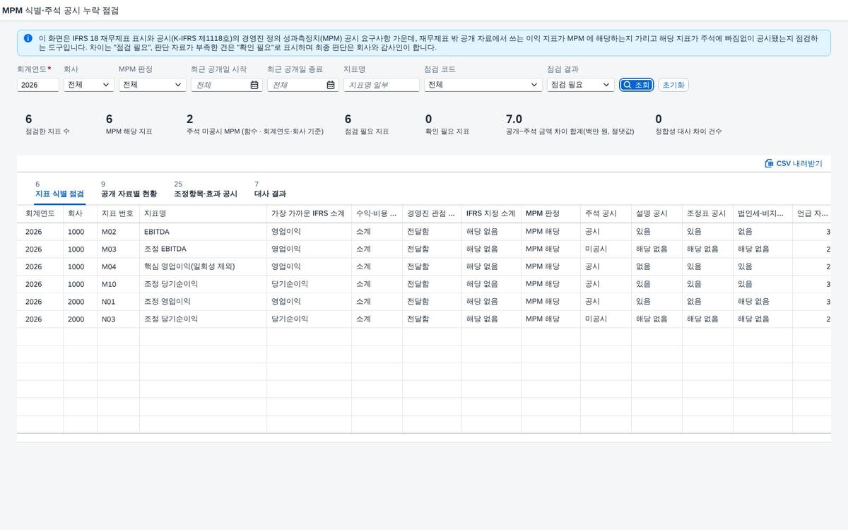Focus the 회계연도 field containing 2026

pos(38,85)
